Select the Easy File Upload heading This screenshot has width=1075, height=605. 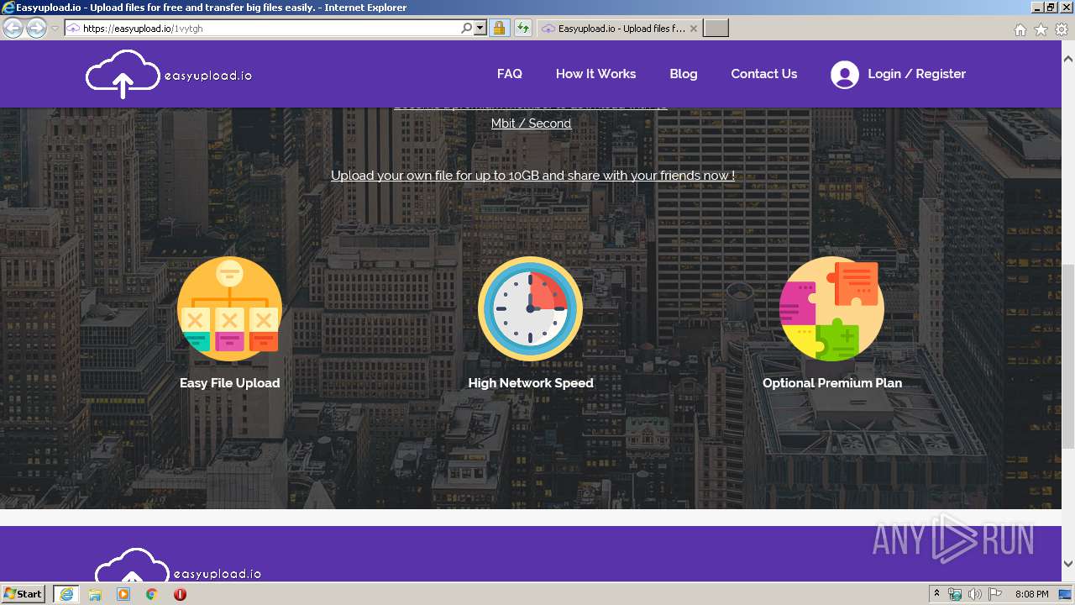coord(229,383)
